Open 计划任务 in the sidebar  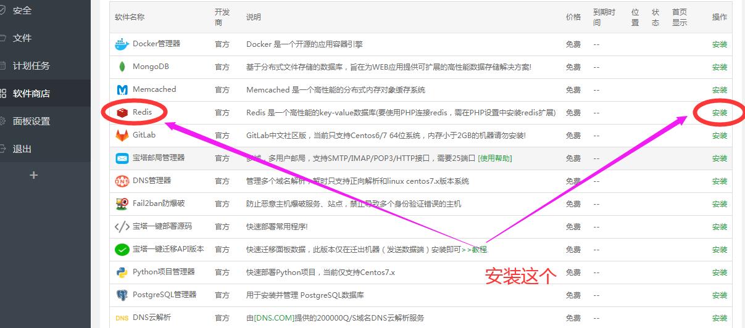point(31,66)
